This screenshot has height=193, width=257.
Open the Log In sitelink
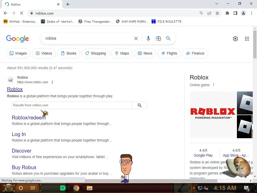tap(19, 134)
